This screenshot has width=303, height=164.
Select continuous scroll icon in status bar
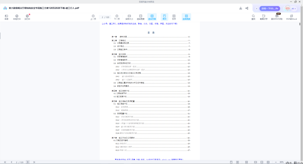(x=246, y=162)
